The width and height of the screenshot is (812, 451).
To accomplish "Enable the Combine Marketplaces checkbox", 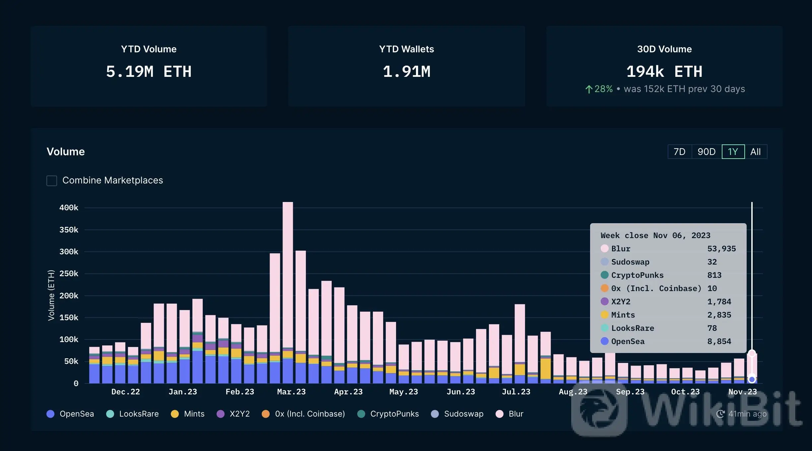I will 52,180.
